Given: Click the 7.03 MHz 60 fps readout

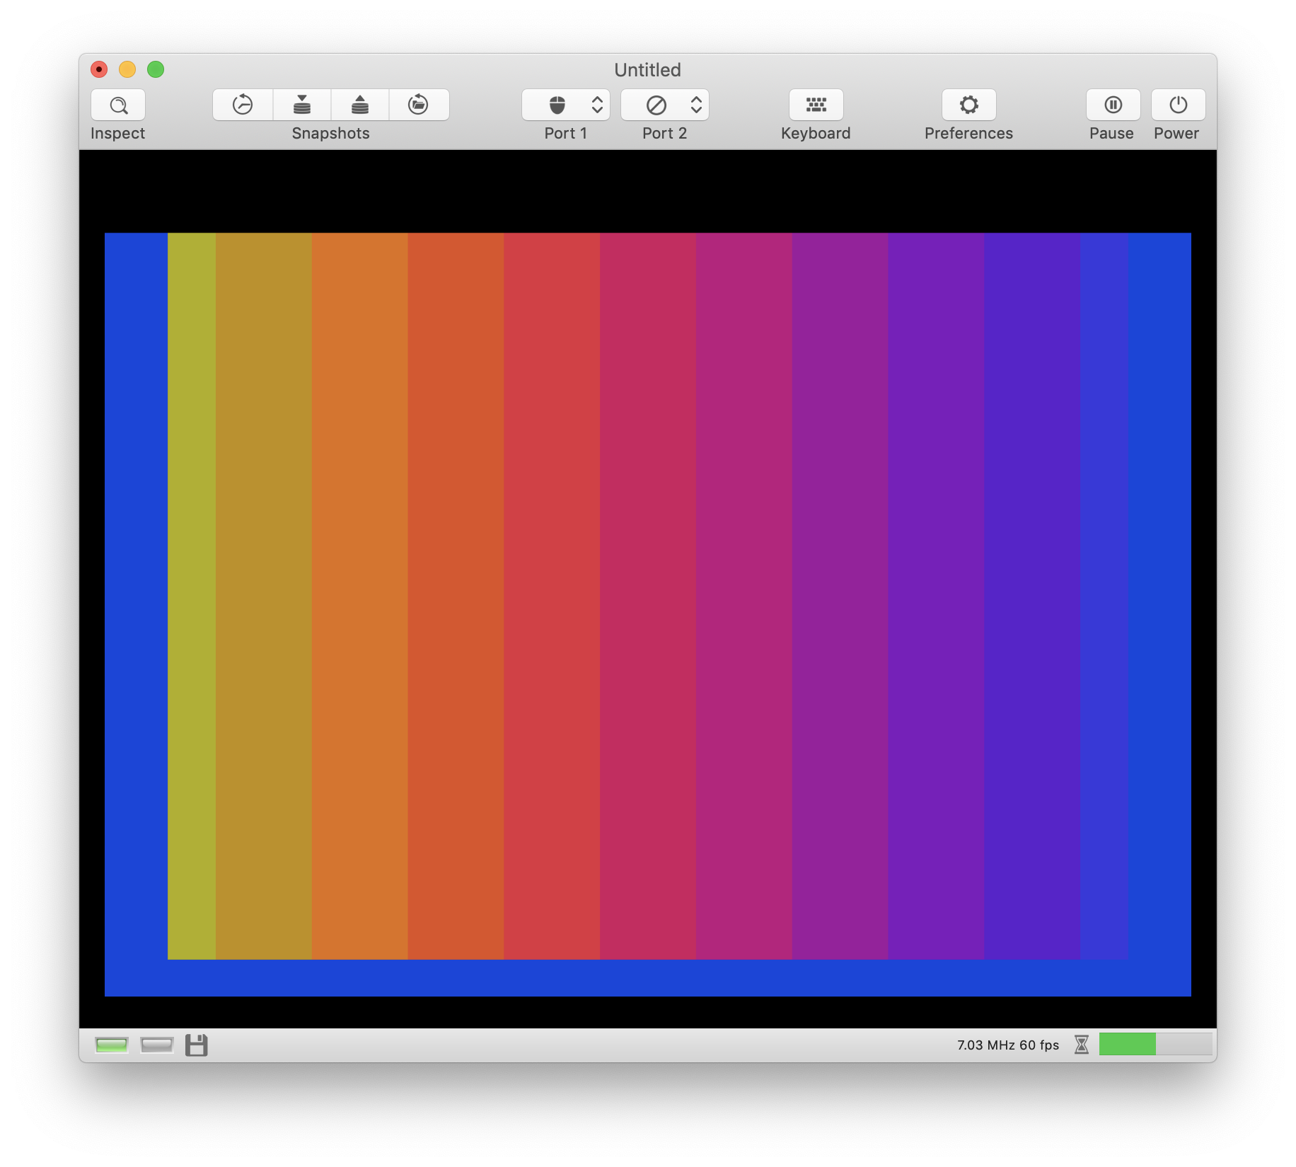Looking at the screenshot, I should tap(1008, 1045).
